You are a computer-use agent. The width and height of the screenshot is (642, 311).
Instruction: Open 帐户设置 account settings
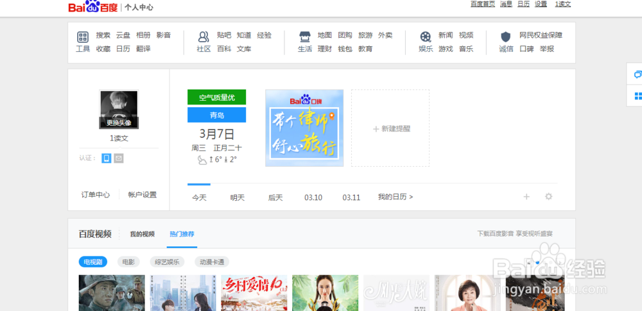[x=143, y=195]
